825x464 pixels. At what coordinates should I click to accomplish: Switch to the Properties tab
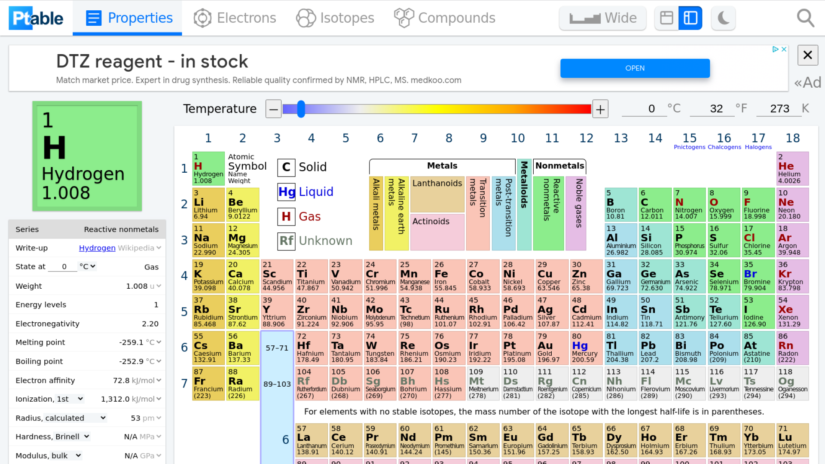pyautogui.click(x=127, y=18)
